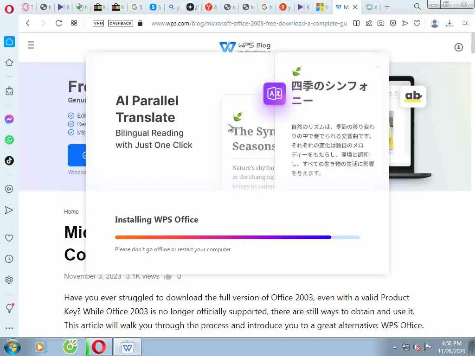
Task: Open History clock in sidebar
Action: 9,259
